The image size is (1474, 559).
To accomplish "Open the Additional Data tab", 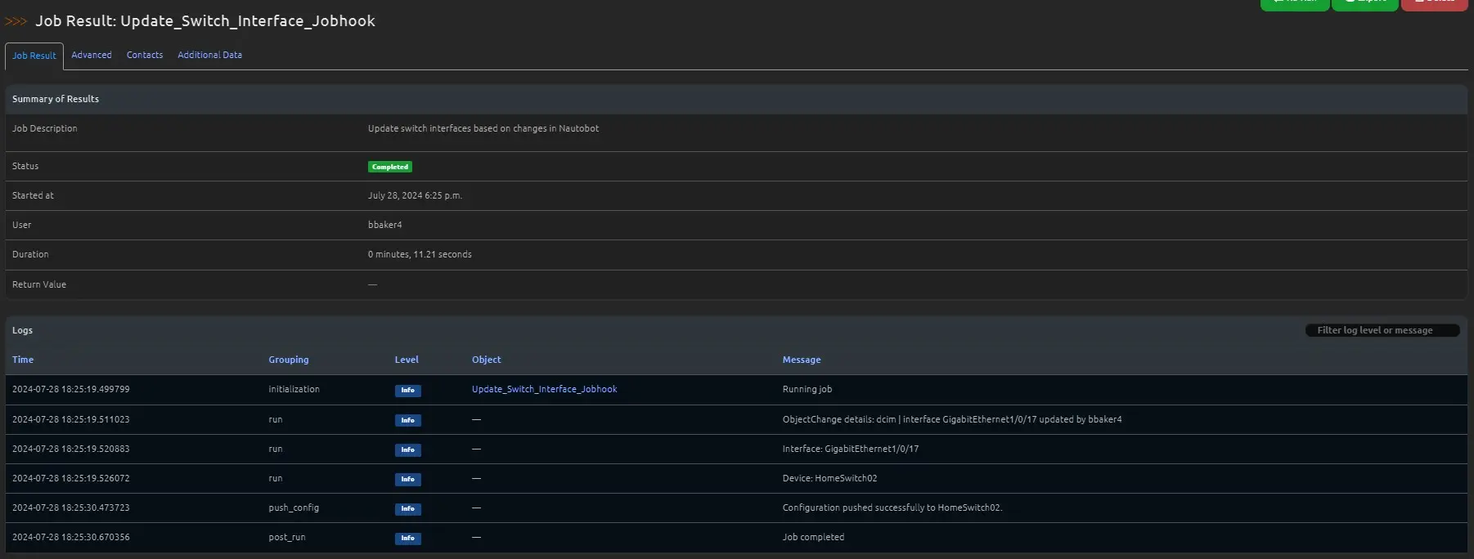I will (x=209, y=55).
